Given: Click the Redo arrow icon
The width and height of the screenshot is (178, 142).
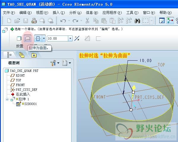Looking at the screenshot, I should [75, 21].
